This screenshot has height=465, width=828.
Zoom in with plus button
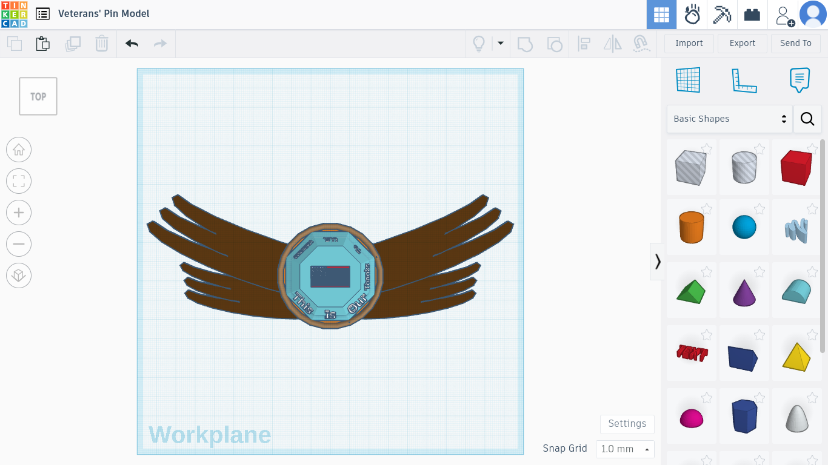click(19, 213)
